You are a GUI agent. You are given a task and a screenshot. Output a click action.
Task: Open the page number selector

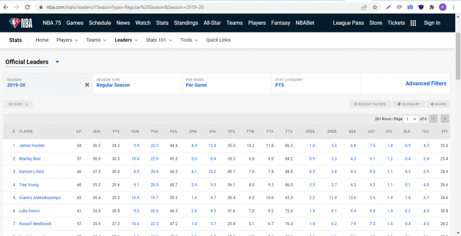point(411,119)
